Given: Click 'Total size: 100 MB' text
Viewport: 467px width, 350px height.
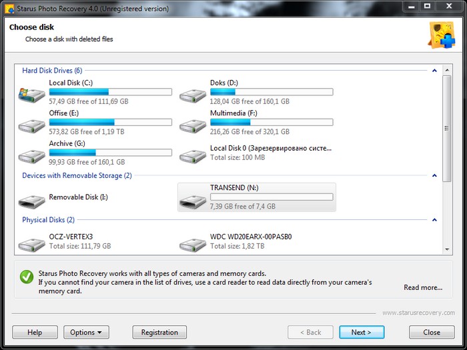Looking at the screenshot, I should tap(238, 157).
